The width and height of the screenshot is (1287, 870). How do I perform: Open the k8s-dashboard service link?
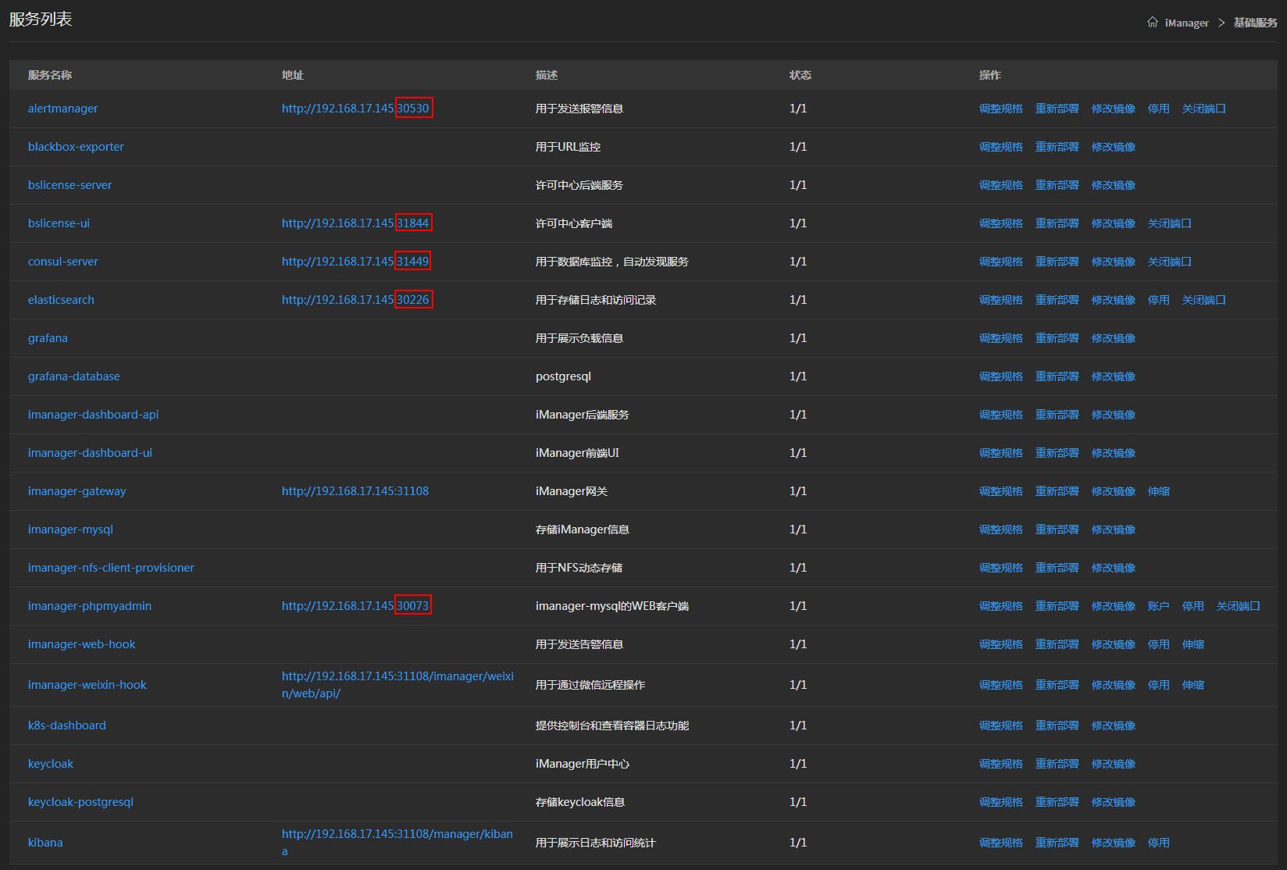pos(66,726)
